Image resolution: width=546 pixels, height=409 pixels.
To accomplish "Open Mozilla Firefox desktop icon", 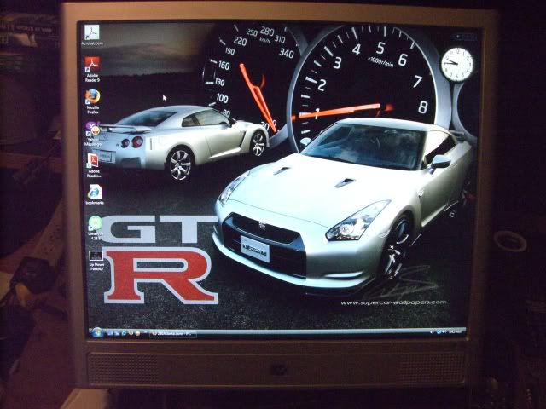I will (x=93, y=98).
